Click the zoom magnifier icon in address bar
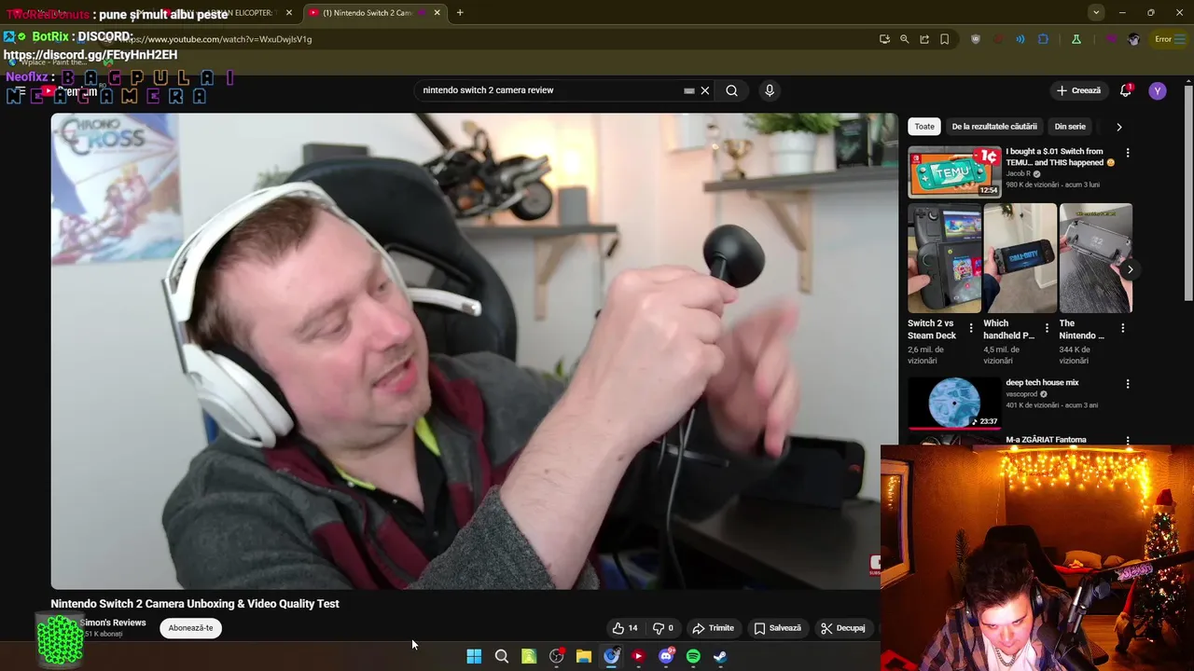 (x=905, y=39)
